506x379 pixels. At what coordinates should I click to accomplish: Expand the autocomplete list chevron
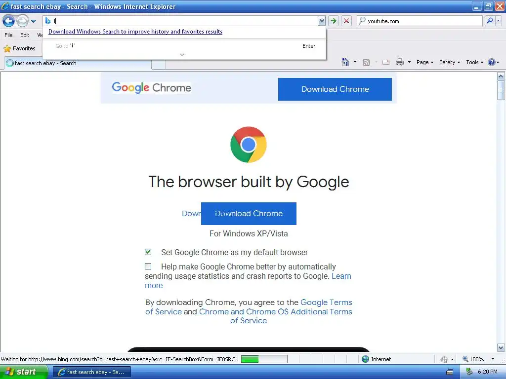[182, 55]
